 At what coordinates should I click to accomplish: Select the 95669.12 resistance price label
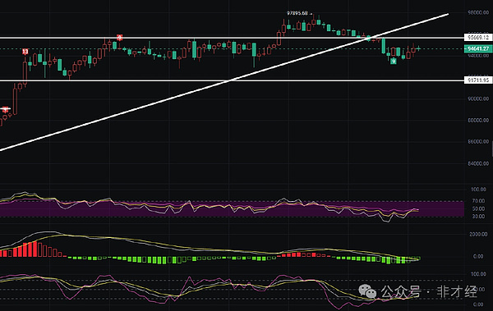478,38
